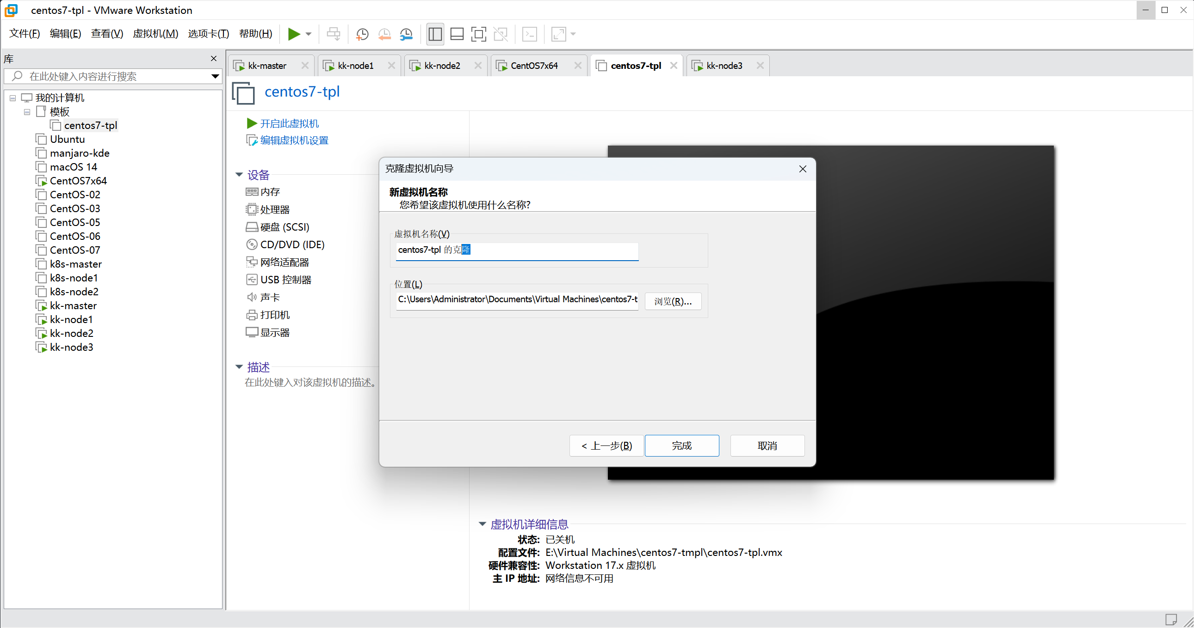Image resolution: width=1194 pixels, height=628 pixels.
Task: Collapse the 模板 folder node
Action: click(x=27, y=112)
